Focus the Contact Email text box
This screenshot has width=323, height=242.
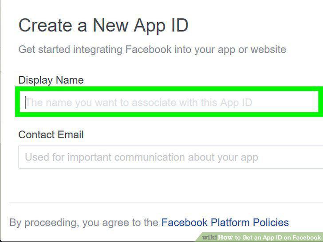pyautogui.click(x=171, y=157)
